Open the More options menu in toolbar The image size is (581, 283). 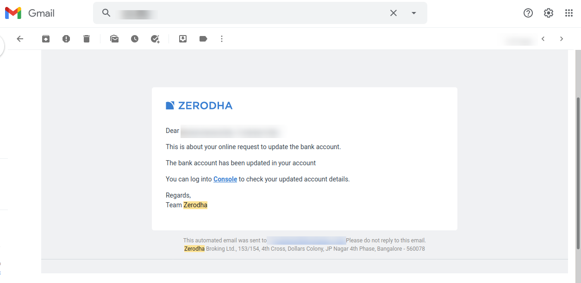click(222, 39)
